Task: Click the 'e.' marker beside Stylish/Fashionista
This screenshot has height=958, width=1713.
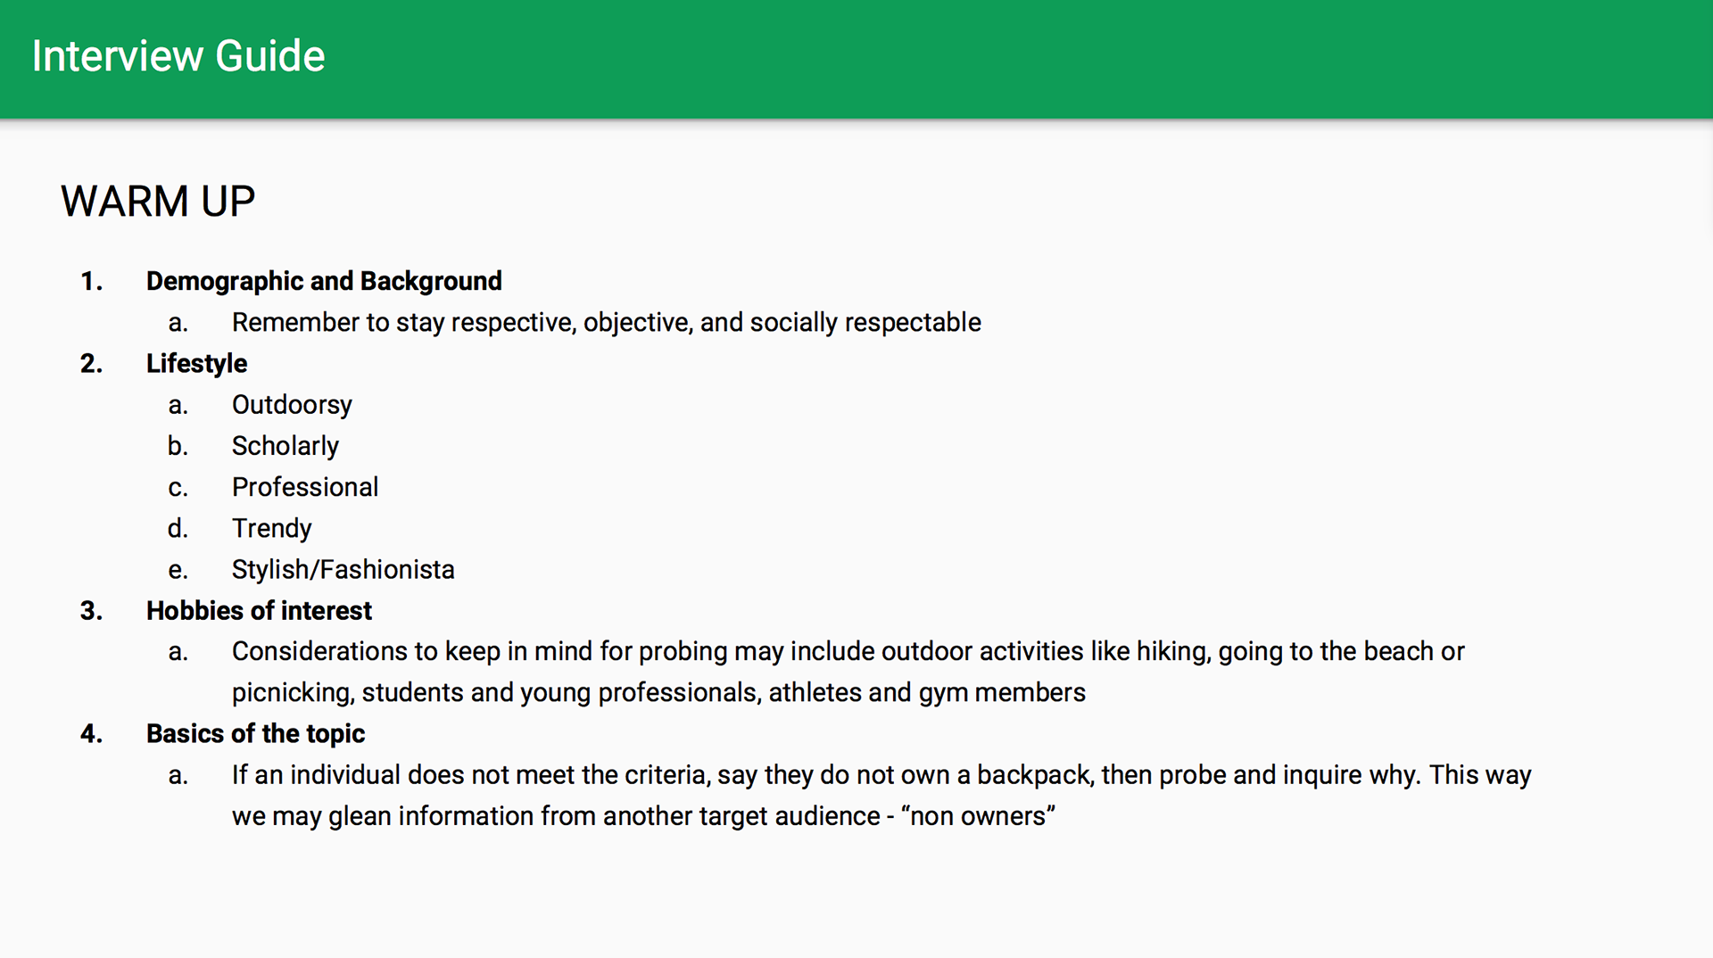Action: tap(178, 569)
